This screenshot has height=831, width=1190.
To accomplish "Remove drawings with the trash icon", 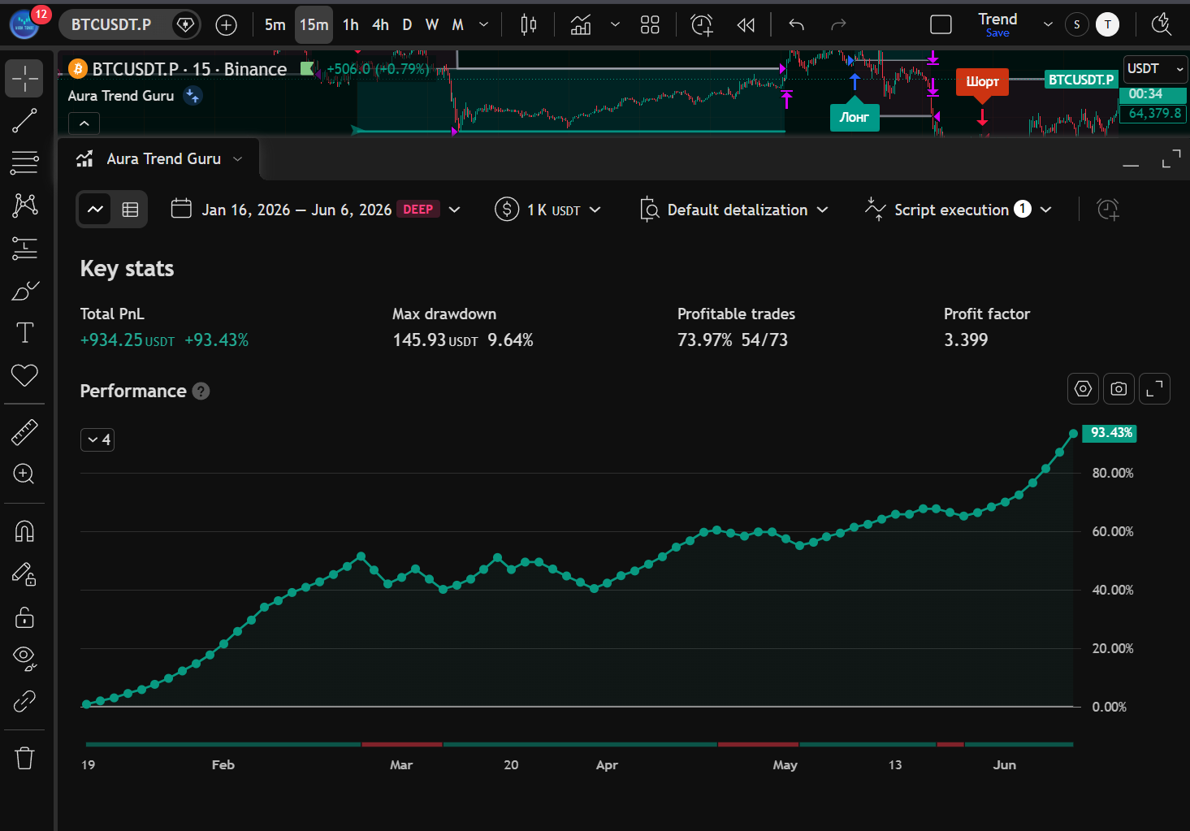I will pos(24,758).
